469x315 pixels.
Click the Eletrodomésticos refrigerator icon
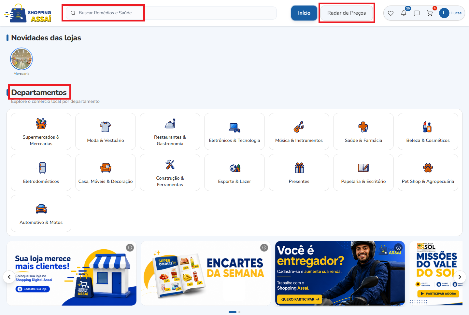click(42, 168)
